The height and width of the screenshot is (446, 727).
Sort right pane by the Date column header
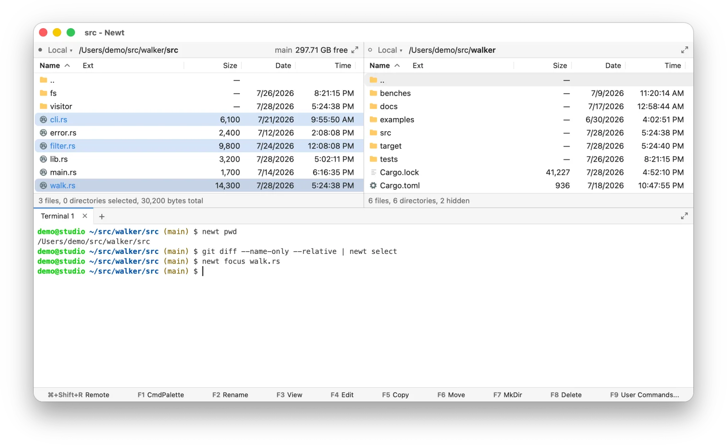(x=613, y=65)
